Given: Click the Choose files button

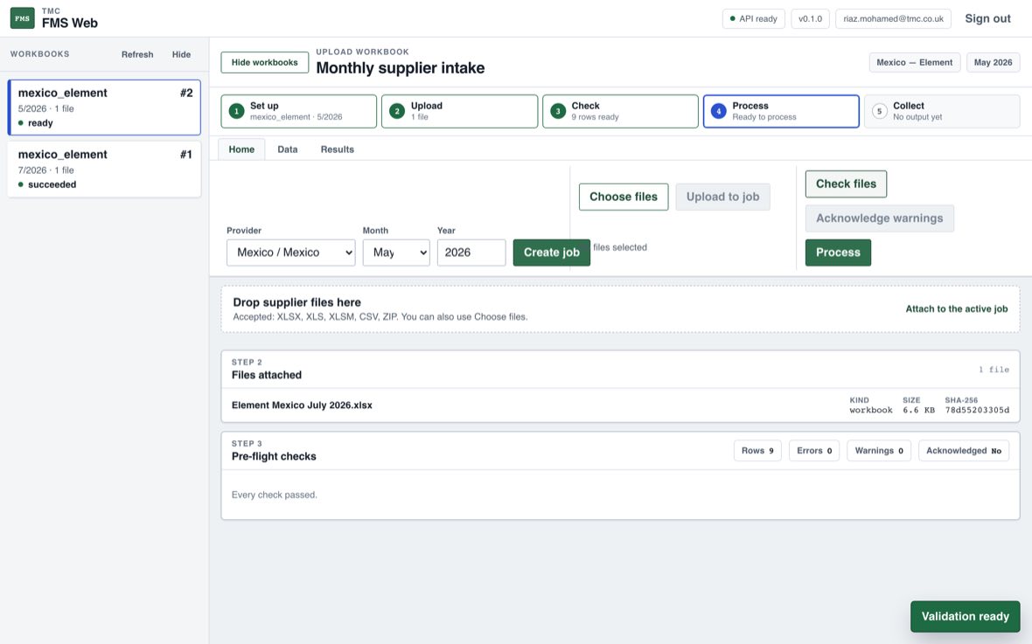Looking at the screenshot, I should coord(624,197).
